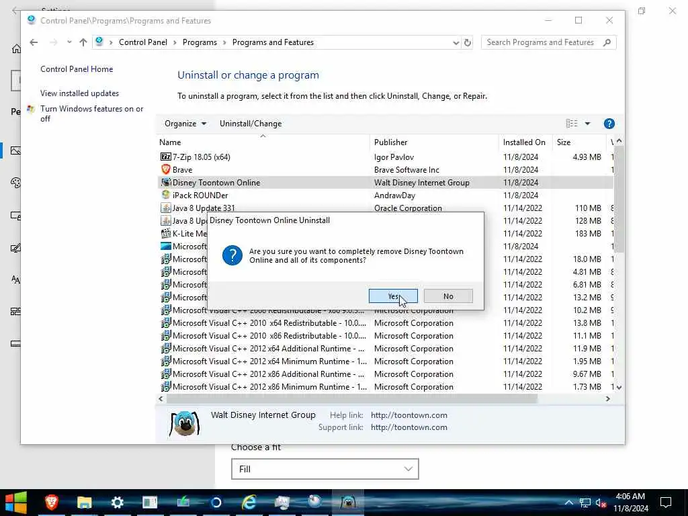Click the horizontal scrollbar right arrow
This screenshot has height=516, width=688.
point(607,399)
